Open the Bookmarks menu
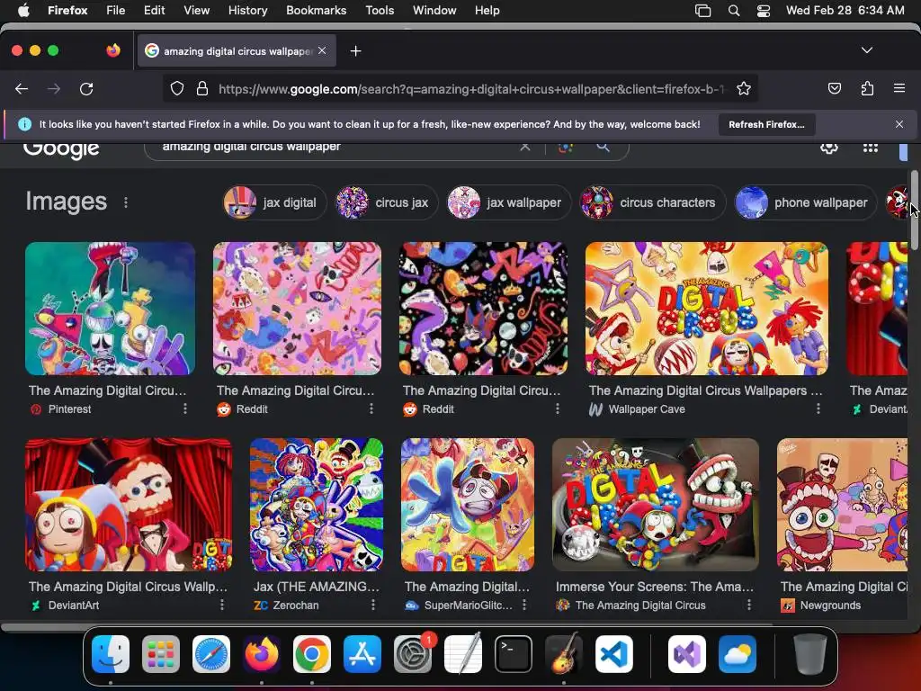The image size is (921, 691). [316, 10]
